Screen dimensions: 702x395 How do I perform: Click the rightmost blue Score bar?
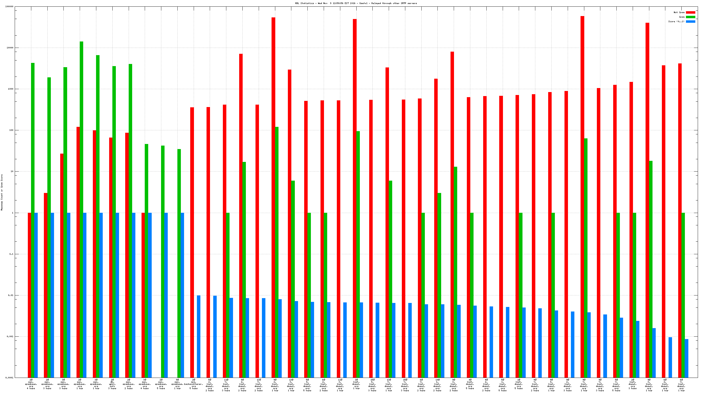686,358
